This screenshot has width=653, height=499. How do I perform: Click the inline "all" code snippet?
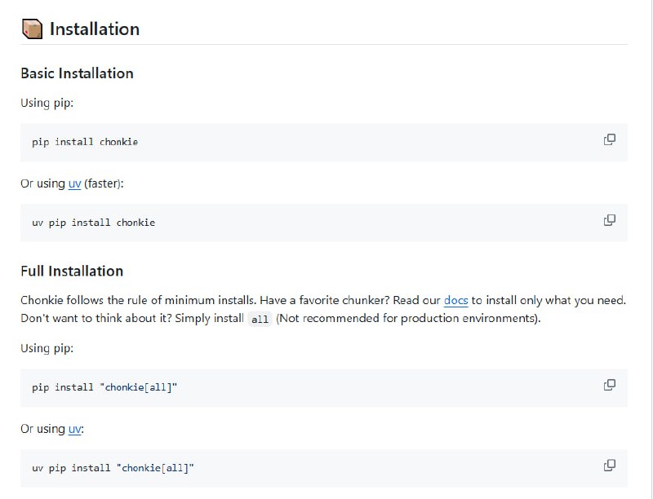[260, 319]
